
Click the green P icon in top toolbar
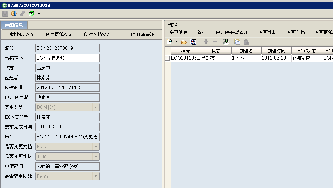[x=31, y=14]
